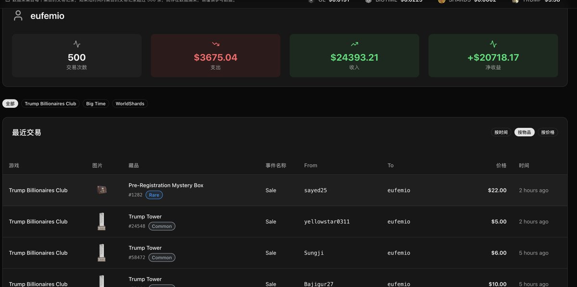Viewport: 577px width, 287px height.
Task: Click the green upward trend icon
Action: click(354, 44)
